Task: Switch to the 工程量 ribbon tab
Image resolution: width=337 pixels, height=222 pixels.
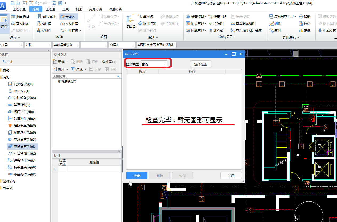Action: click(x=51, y=9)
